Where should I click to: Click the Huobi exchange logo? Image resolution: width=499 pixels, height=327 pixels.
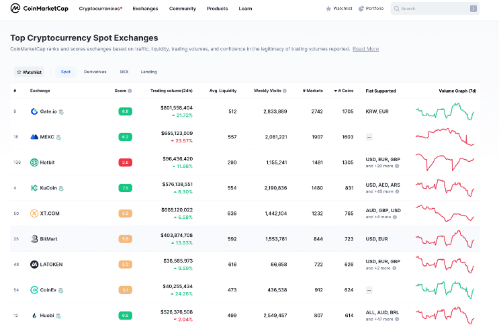coord(34,316)
